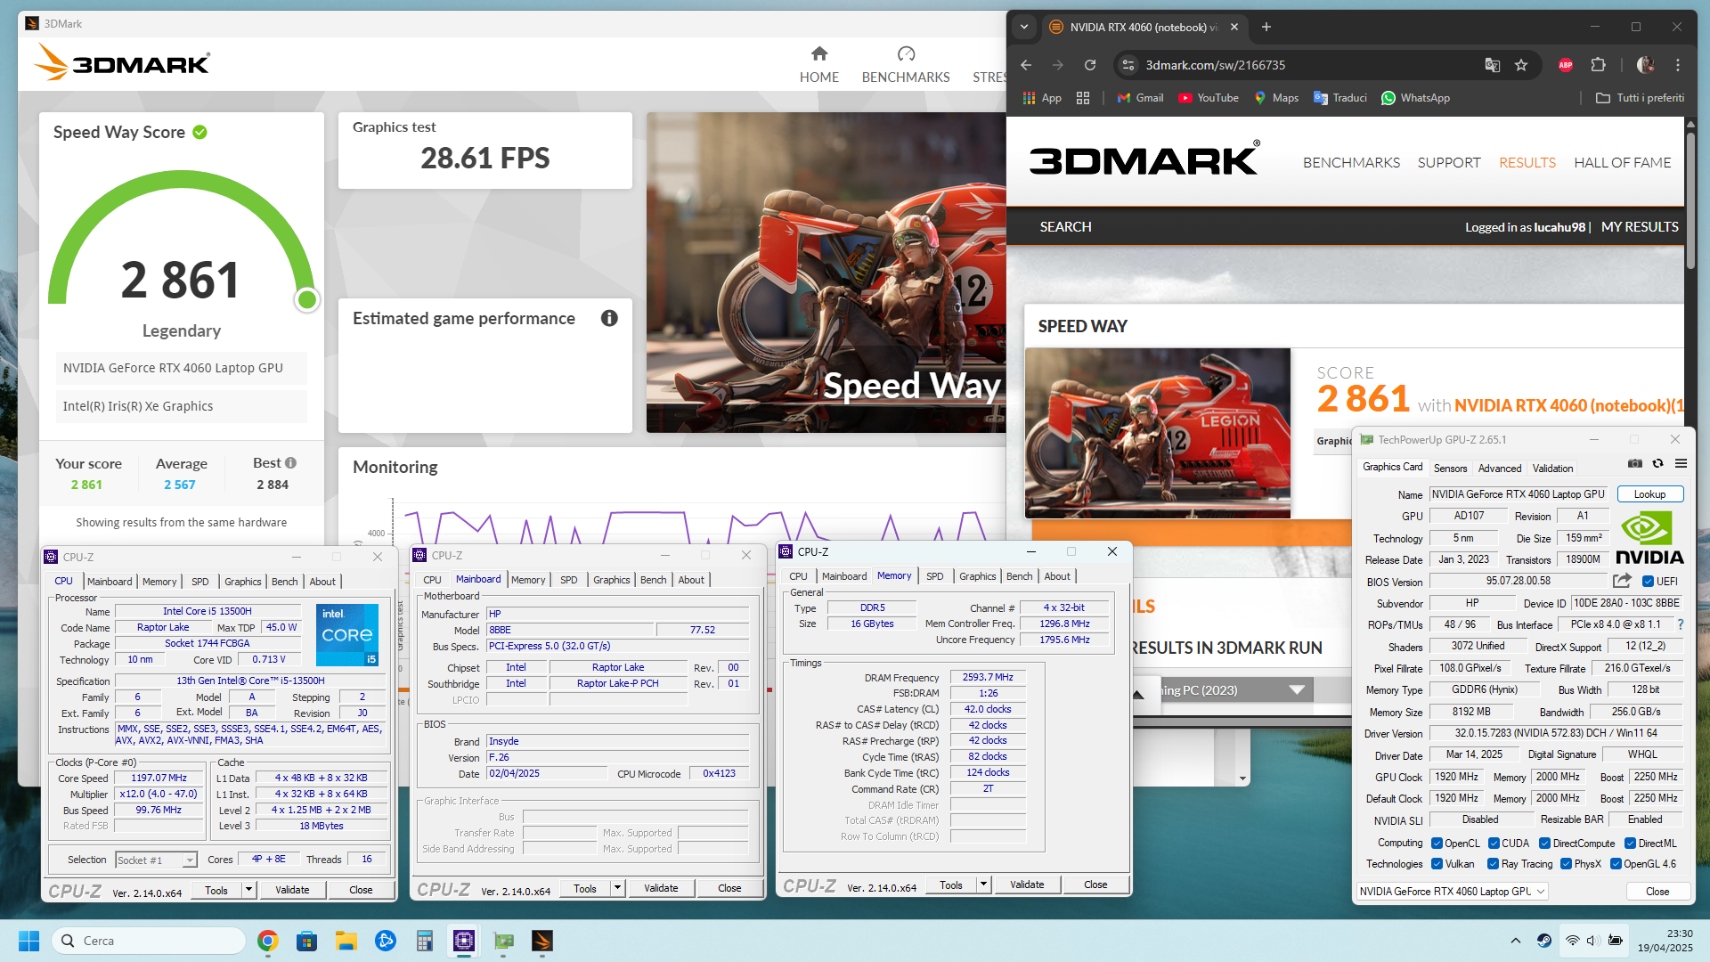The width and height of the screenshot is (1710, 962).
Task: Click the Windows taskbar search box
Action: tap(148, 941)
